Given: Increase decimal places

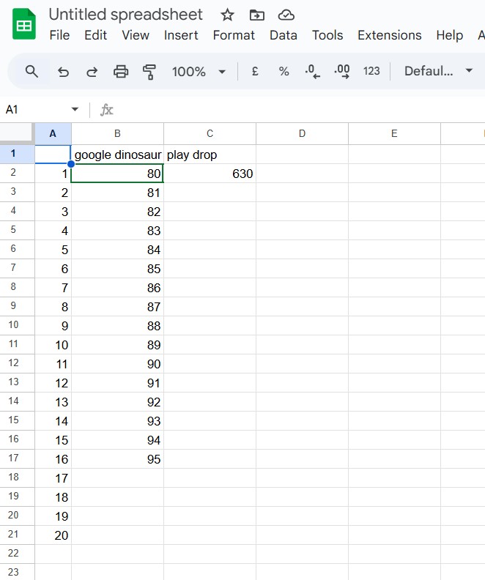Looking at the screenshot, I should point(342,71).
